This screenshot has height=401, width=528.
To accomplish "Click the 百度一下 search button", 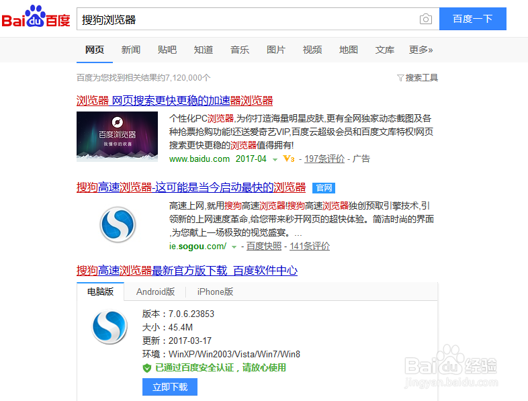I will point(472,19).
